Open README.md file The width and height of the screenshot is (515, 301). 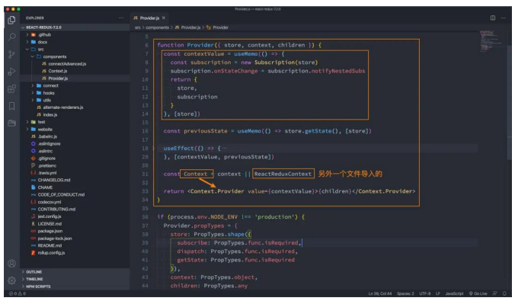(50, 245)
